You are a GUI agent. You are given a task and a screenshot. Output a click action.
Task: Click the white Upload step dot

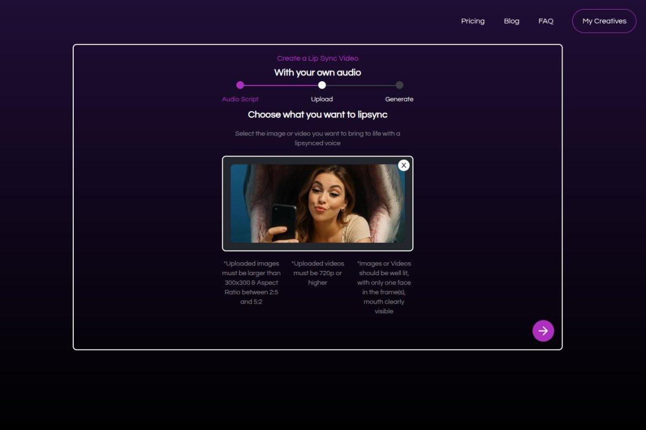pos(322,85)
